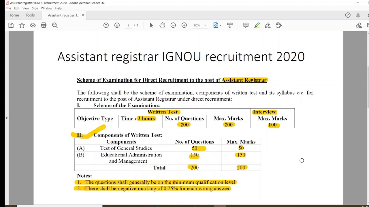The image size is (369, 207).
Task: Click the page number field showing 2
Action: tap(129, 25)
